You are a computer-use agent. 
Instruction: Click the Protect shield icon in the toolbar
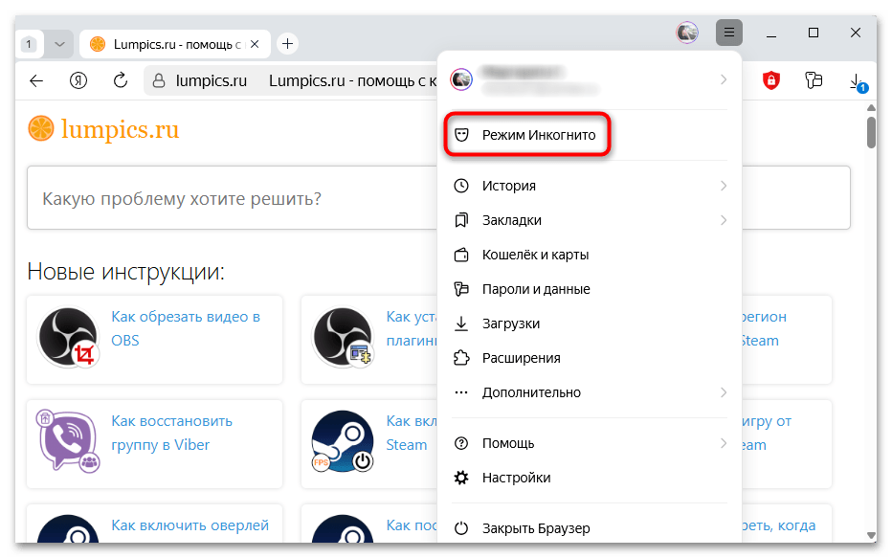(x=770, y=80)
